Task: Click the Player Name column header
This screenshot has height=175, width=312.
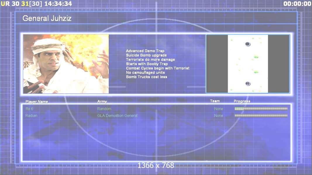Action: 37,101
